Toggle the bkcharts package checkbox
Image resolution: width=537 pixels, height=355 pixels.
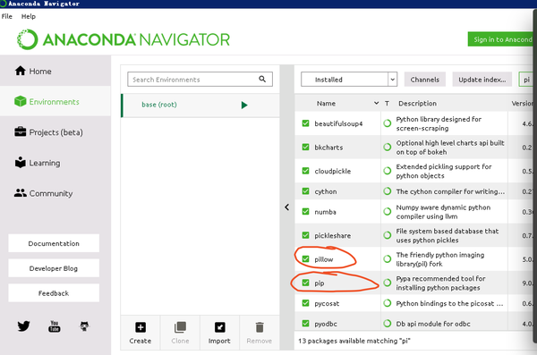[305, 148]
